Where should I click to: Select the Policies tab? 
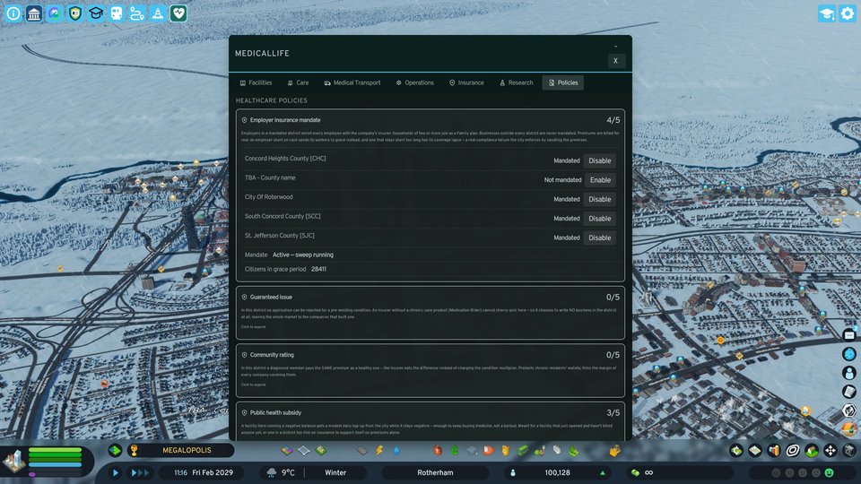point(563,82)
